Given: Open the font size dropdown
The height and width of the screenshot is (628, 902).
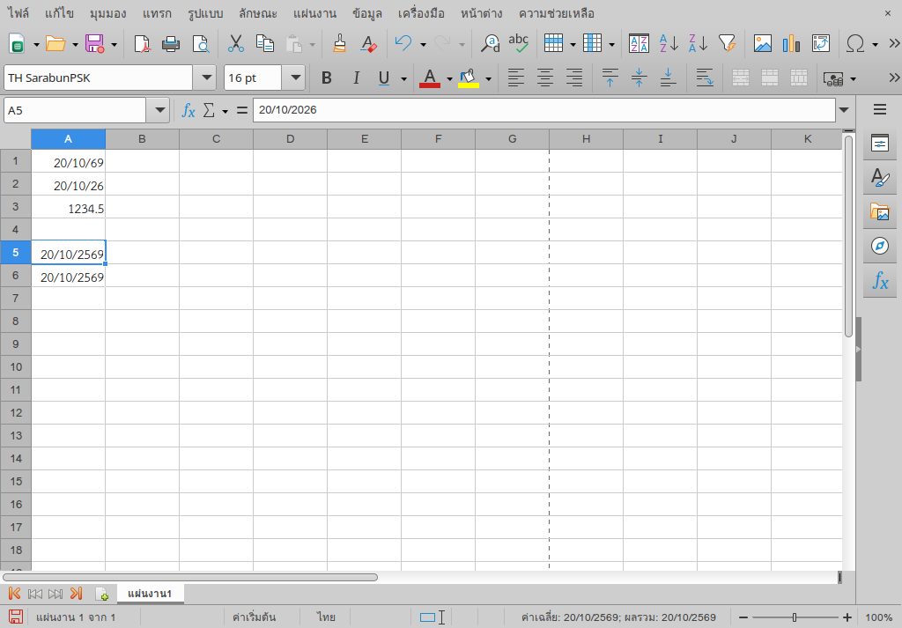Looking at the screenshot, I should pos(296,78).
